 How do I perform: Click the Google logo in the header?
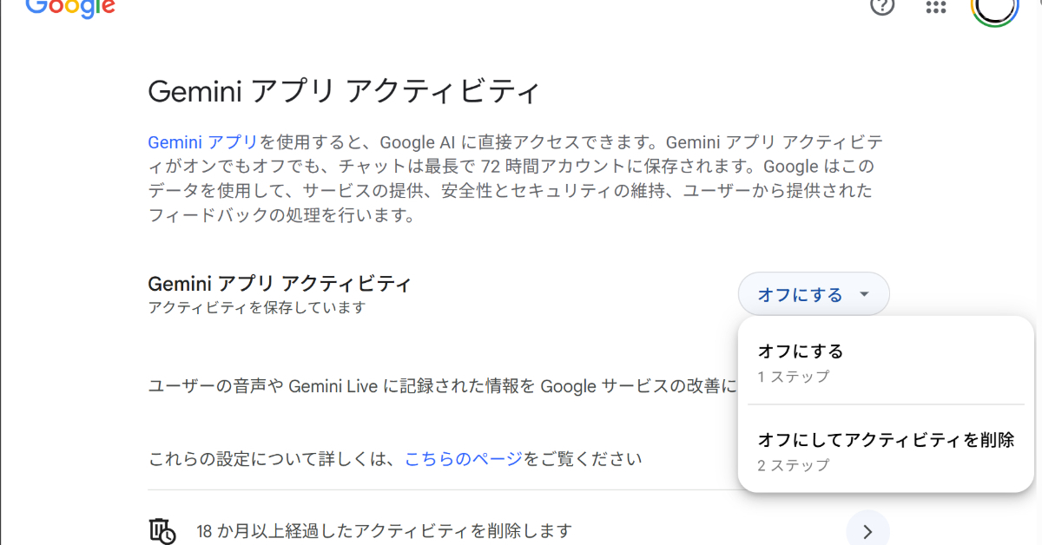click(x=69, y=7)
